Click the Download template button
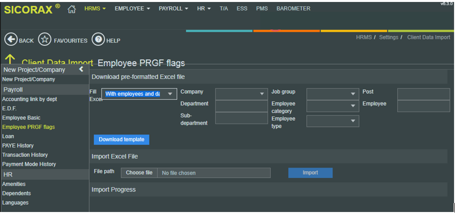 tap(121, 139)
